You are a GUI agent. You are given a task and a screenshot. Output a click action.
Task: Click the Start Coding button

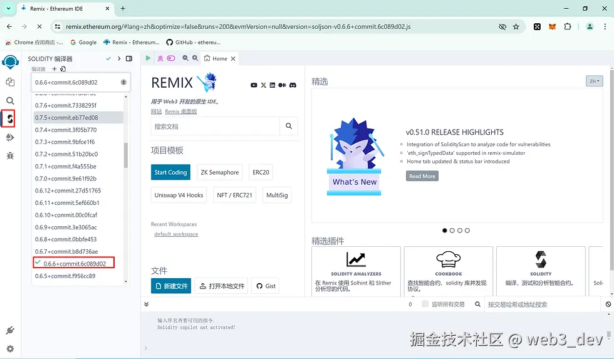[x=170, y=172]
